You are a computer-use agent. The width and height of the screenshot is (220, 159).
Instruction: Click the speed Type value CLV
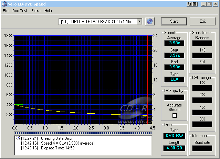click(174, 79)
